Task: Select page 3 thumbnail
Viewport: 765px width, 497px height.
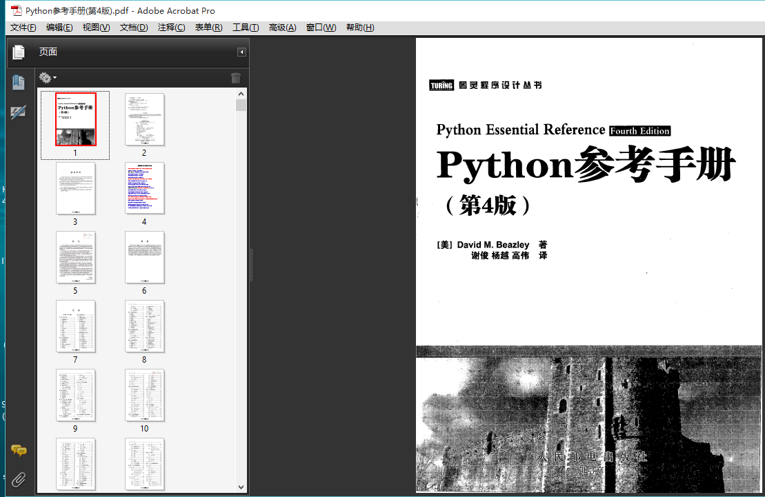Action: 76,188
